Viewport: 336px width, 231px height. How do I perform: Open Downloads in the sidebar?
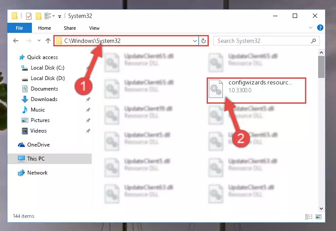pyautogui.click(x=44, y=99)
